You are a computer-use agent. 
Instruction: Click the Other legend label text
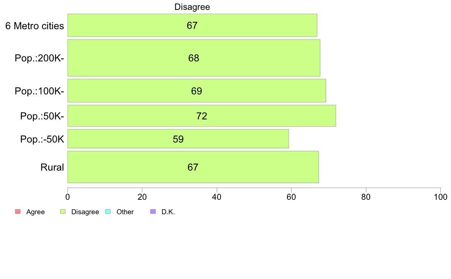point(125,212)
